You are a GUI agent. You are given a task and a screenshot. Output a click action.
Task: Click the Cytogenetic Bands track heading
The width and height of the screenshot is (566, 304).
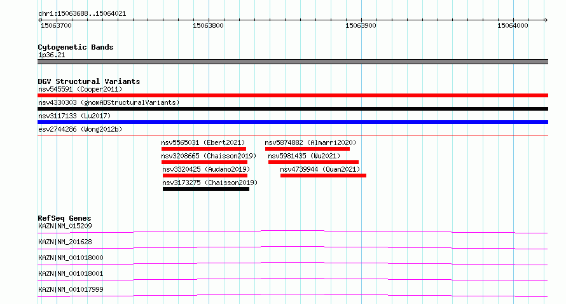(x=76, y=47)
